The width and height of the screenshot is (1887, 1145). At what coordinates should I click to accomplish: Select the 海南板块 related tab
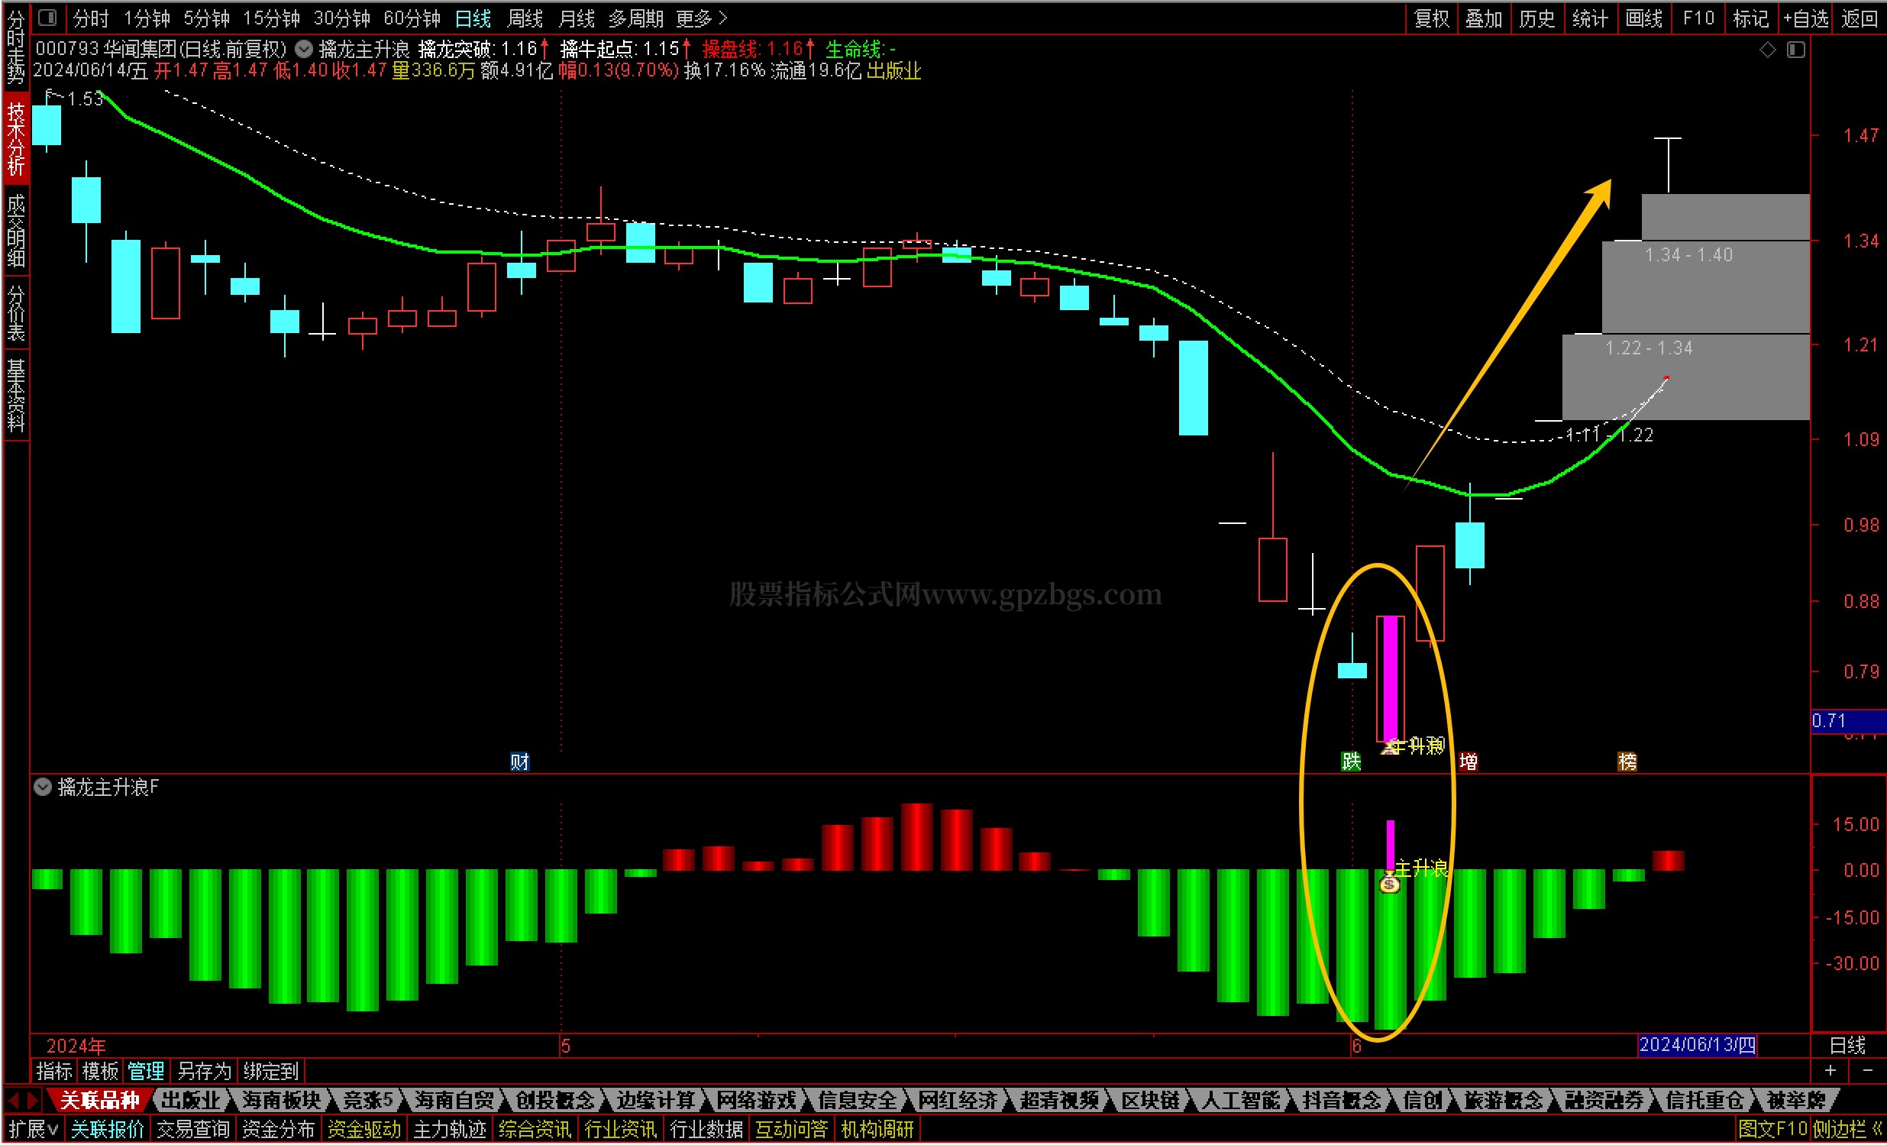point(281,1101)
